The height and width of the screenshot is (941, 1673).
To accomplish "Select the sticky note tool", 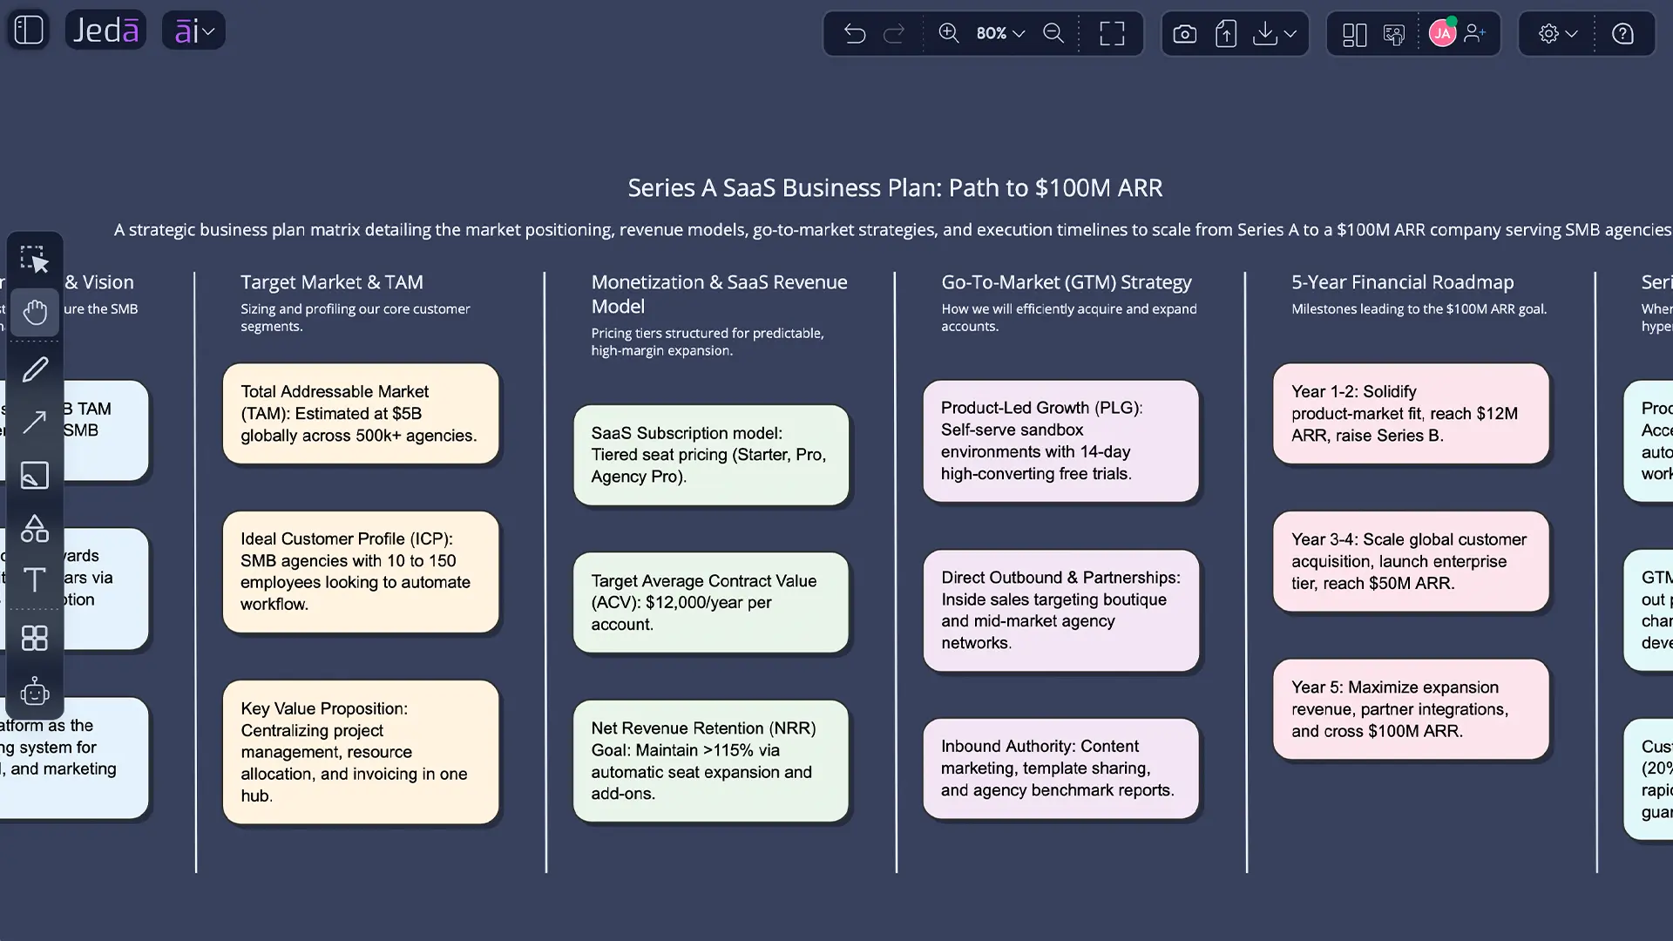I will pyautogui.click(x=35, y=475).
